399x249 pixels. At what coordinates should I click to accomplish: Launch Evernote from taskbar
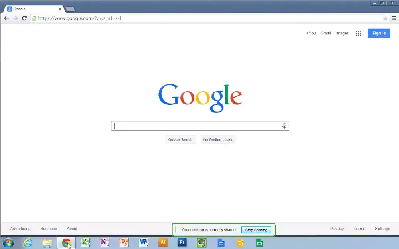pos(202,243)
